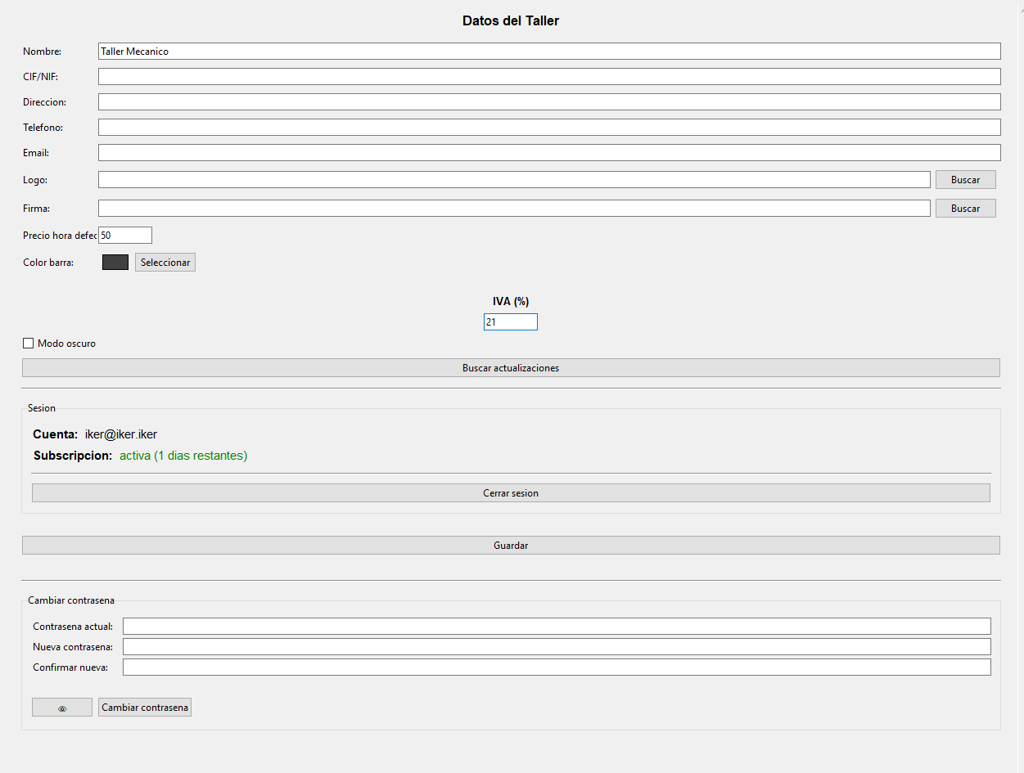The image size is (1024, 773).
Task: Open color picker with Seleccionar button
Action: tap(165, 263)
